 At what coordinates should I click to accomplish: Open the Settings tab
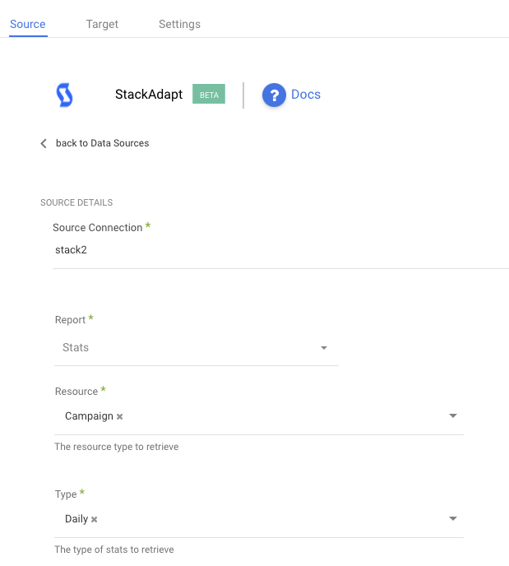click(179, 24)
